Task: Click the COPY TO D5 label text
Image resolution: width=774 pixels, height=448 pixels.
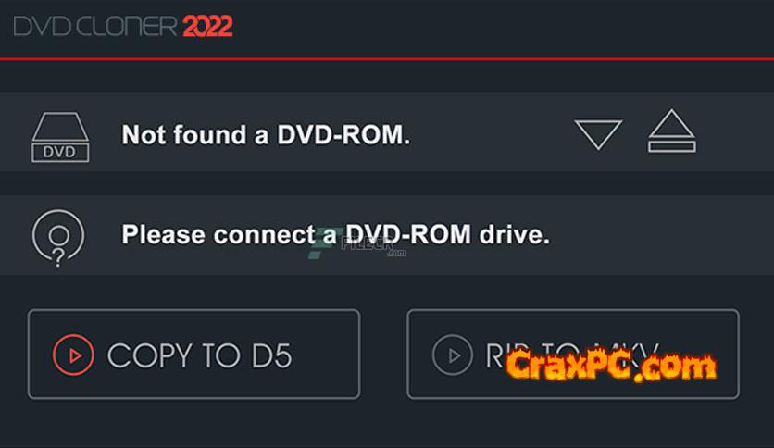Action: pyautogui.click(x=200, y=355)
